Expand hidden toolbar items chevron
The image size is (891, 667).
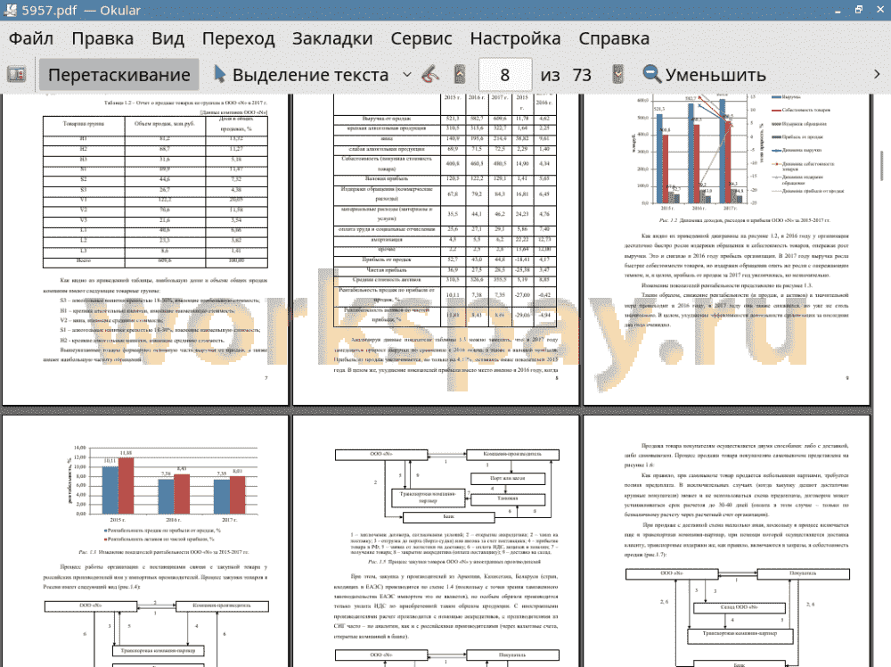(877, 75)
